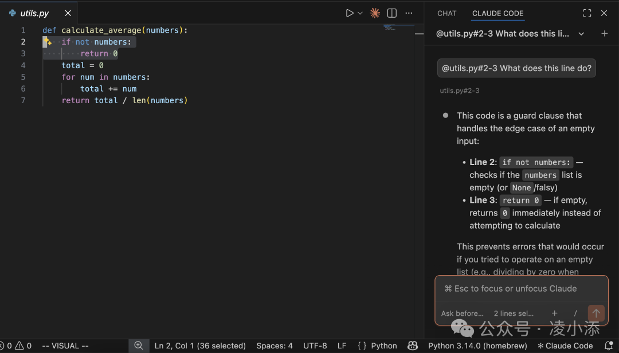This screenshot has width=619, height=353.
Task: Open the split editor icon
Action: tap(391, 13)
